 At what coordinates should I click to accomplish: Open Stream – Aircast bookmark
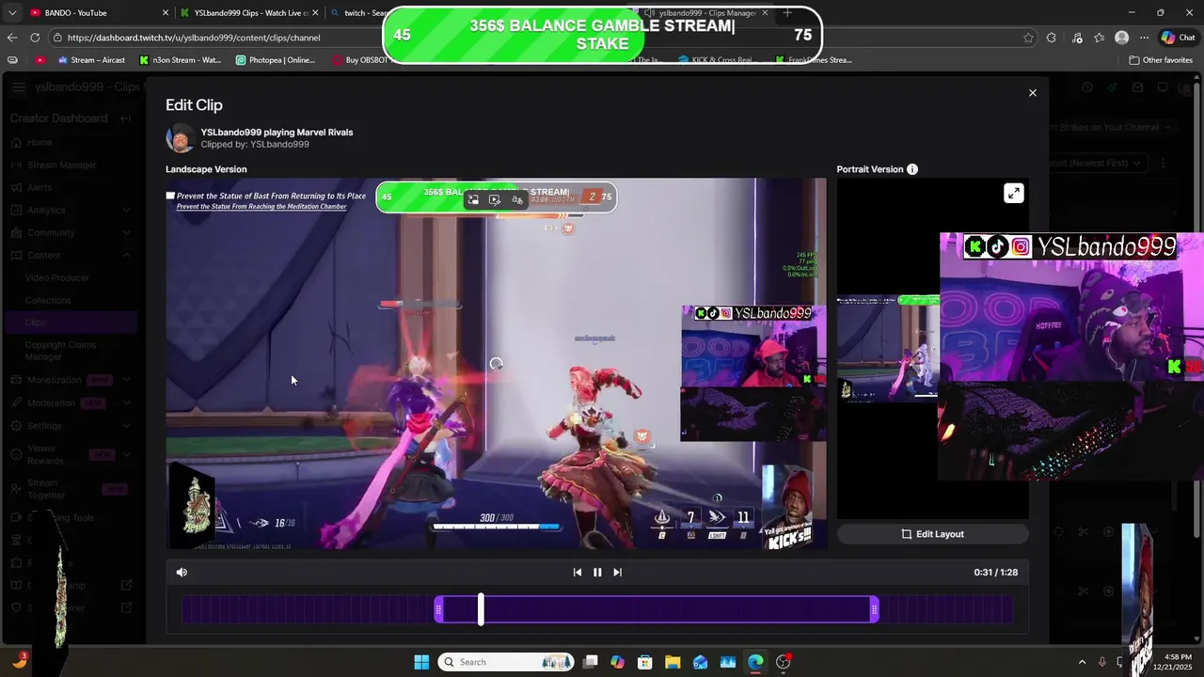click(91, 60)
